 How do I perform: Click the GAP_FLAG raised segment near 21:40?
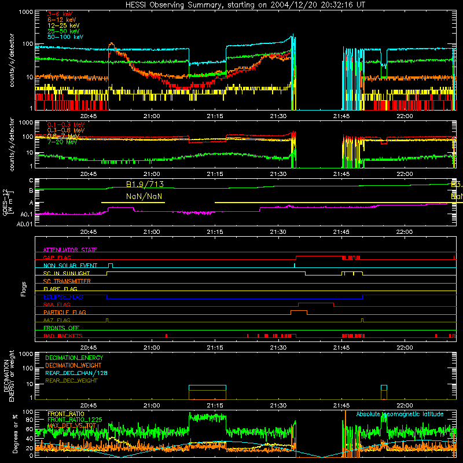pyautogui.click(x=319, y=257)
